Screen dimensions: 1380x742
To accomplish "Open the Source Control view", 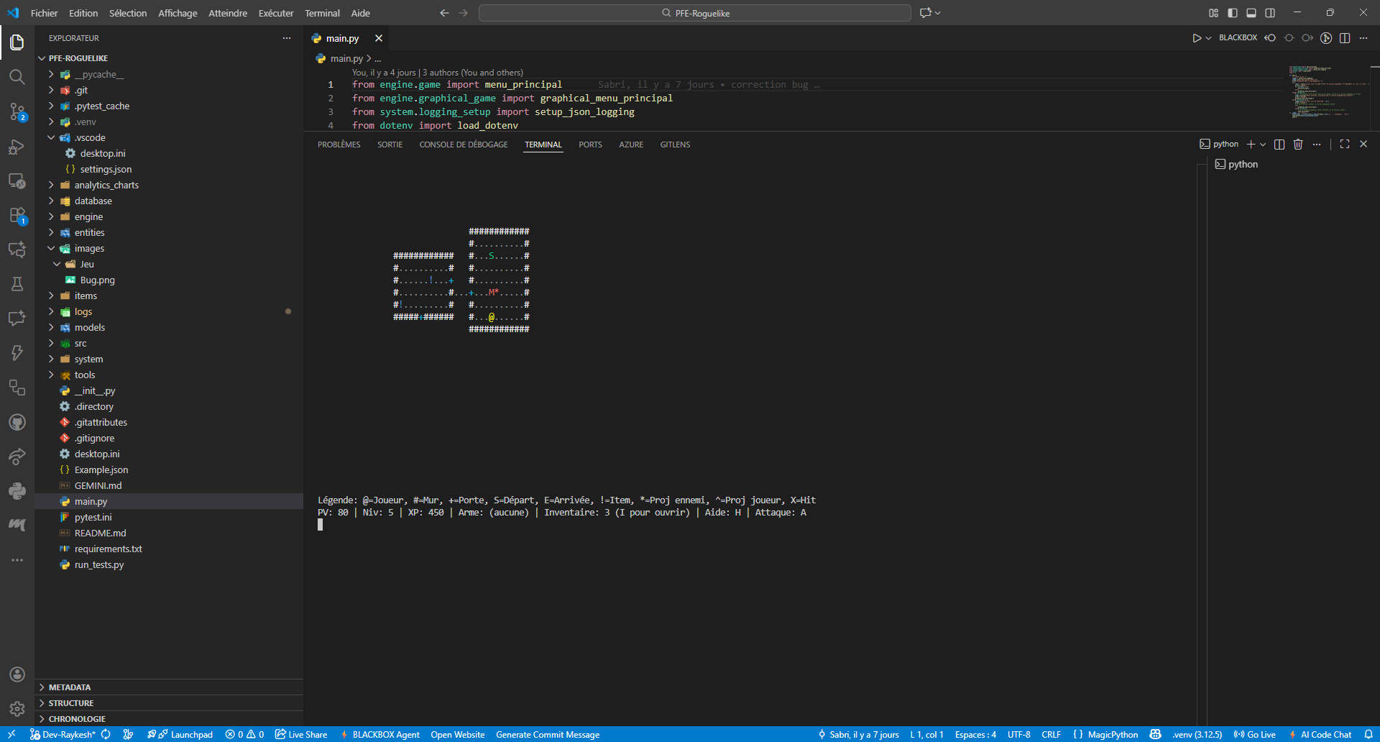I will point(17,111).
